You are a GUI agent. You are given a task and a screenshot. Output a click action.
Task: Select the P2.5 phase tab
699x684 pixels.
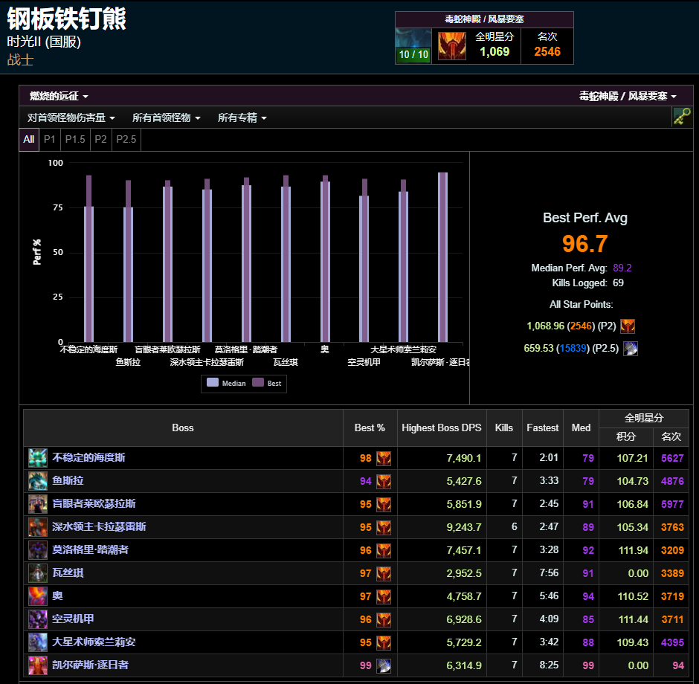pyautogui.click(x=126, y=139)
